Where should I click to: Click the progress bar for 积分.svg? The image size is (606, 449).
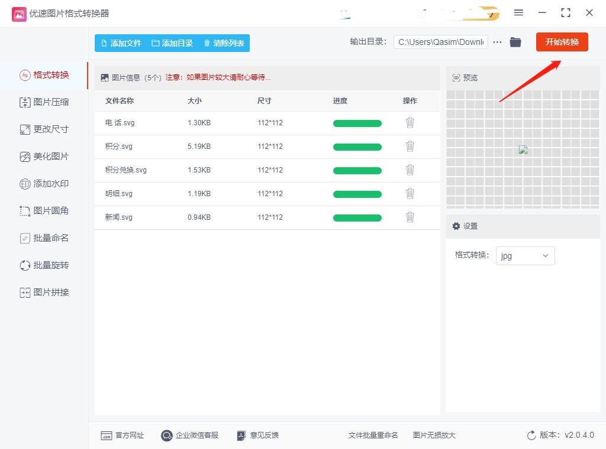[x=357, y=147]
